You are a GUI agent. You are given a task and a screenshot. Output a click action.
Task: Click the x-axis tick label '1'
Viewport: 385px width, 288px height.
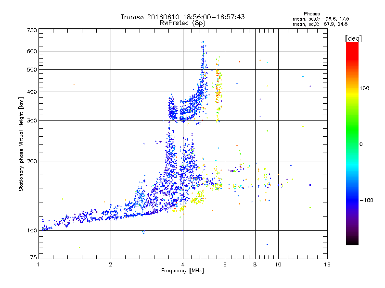tap(38, 264)
